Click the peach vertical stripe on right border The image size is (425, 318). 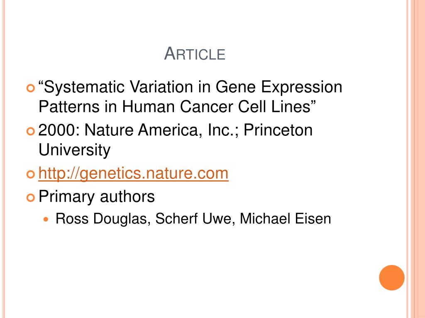tap(418, 159)
